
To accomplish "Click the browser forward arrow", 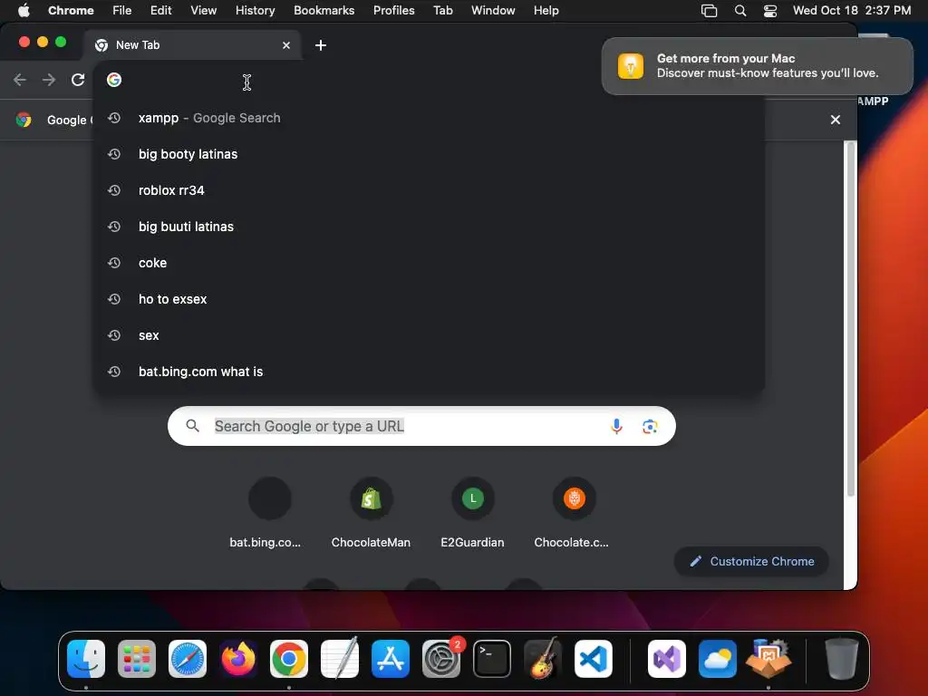I will [49, 80].
